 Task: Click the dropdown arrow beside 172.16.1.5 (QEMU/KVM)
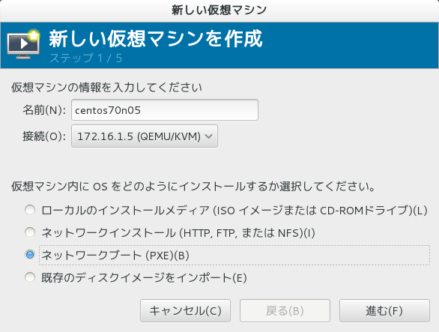pos(208,136)
